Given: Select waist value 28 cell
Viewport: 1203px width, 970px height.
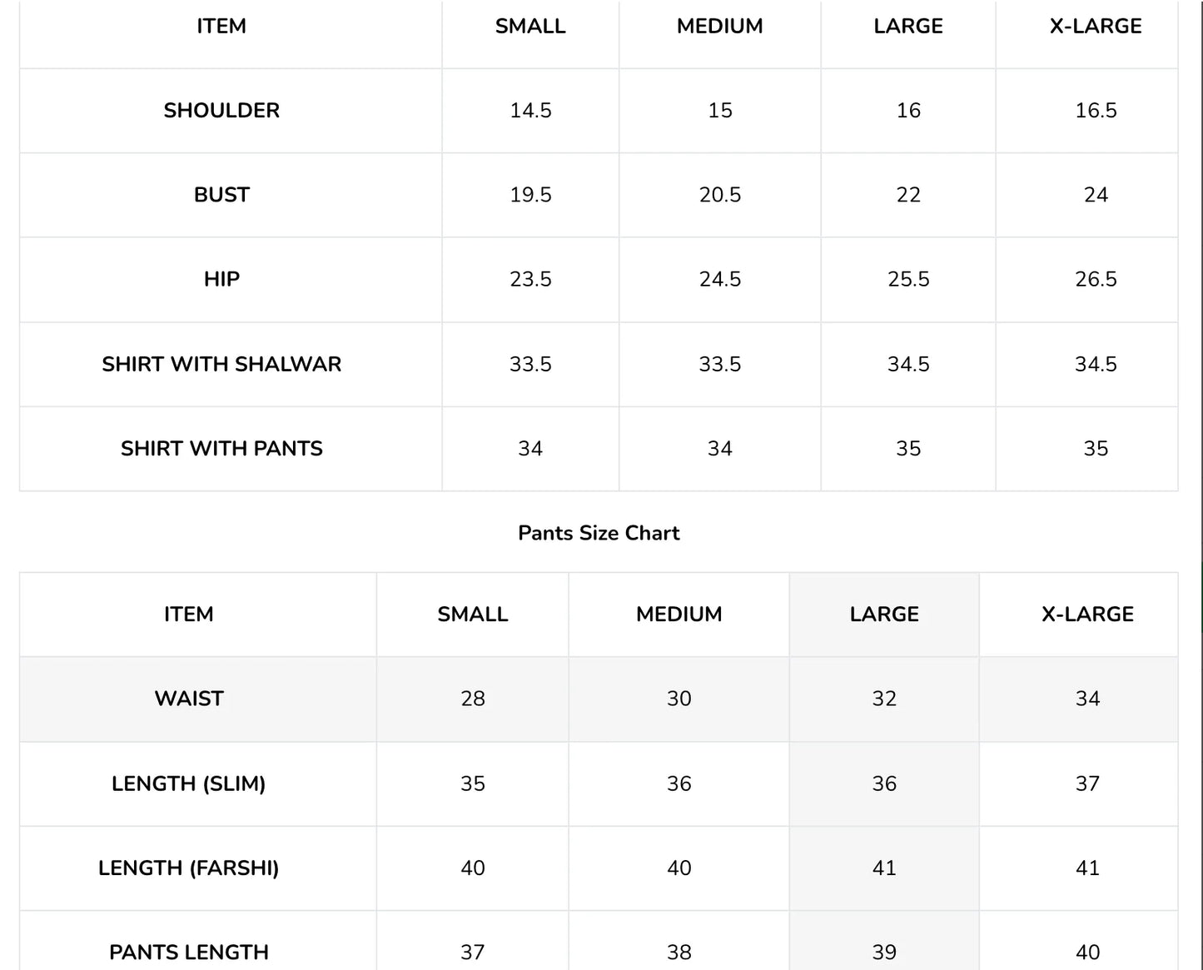Looking at the screenshot, I should (473, 699).
